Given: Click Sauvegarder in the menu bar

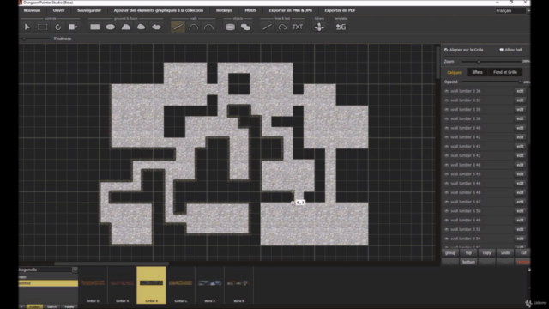Looking at the screenshot, I should pyautogui.click(x=89, y=10).
